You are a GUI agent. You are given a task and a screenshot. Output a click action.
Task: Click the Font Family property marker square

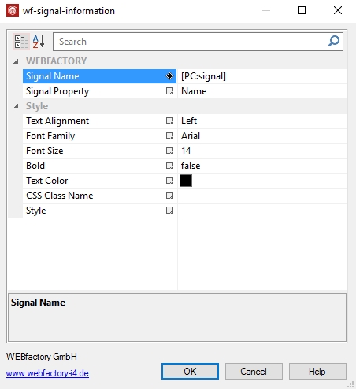coord(169,136)
